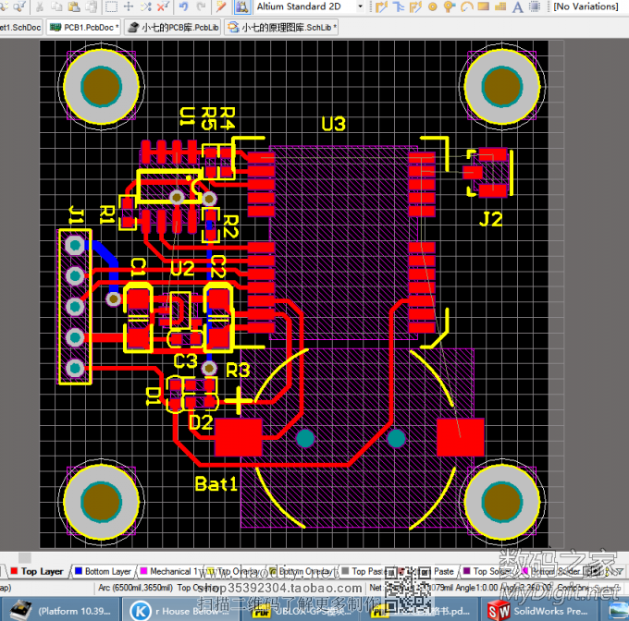Click the Place Via tool icon

click(x=450, y=6)
